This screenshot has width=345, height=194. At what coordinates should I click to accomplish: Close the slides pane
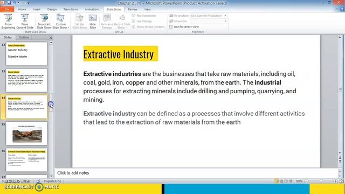click(x=51, y=38)
